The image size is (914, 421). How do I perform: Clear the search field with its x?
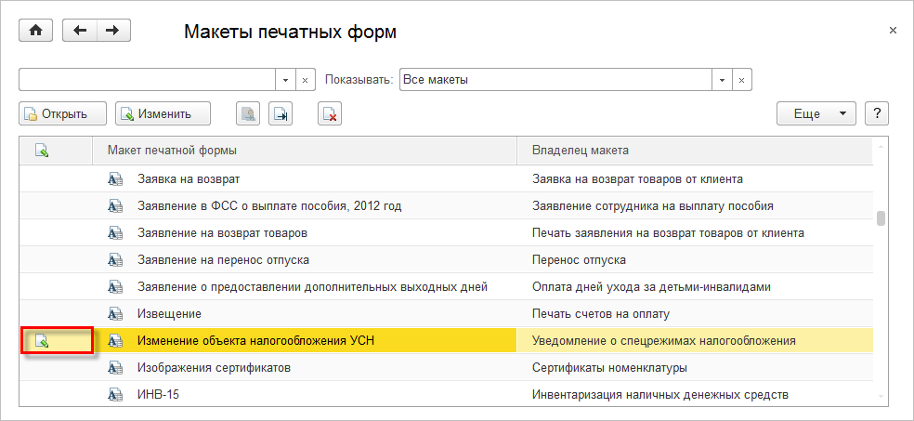305,80
